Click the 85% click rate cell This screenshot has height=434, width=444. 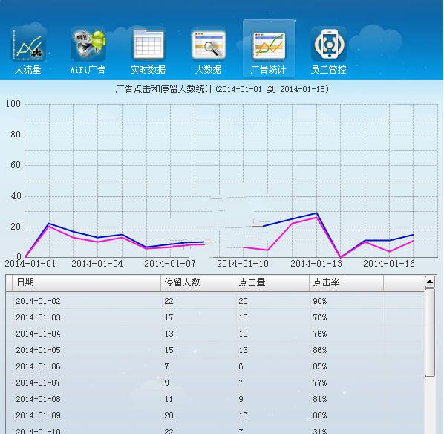pos(320,366)
